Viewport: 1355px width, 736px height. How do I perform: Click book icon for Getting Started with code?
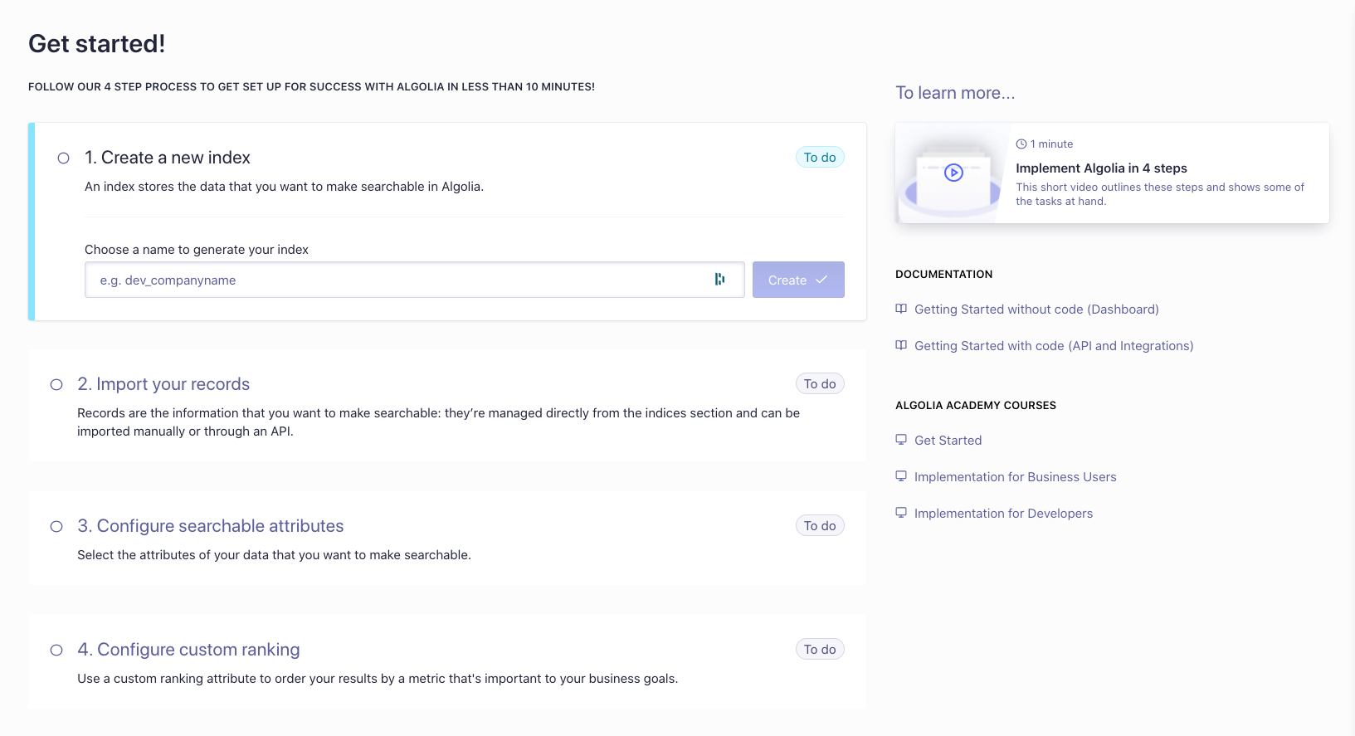(x=901, y=345)
